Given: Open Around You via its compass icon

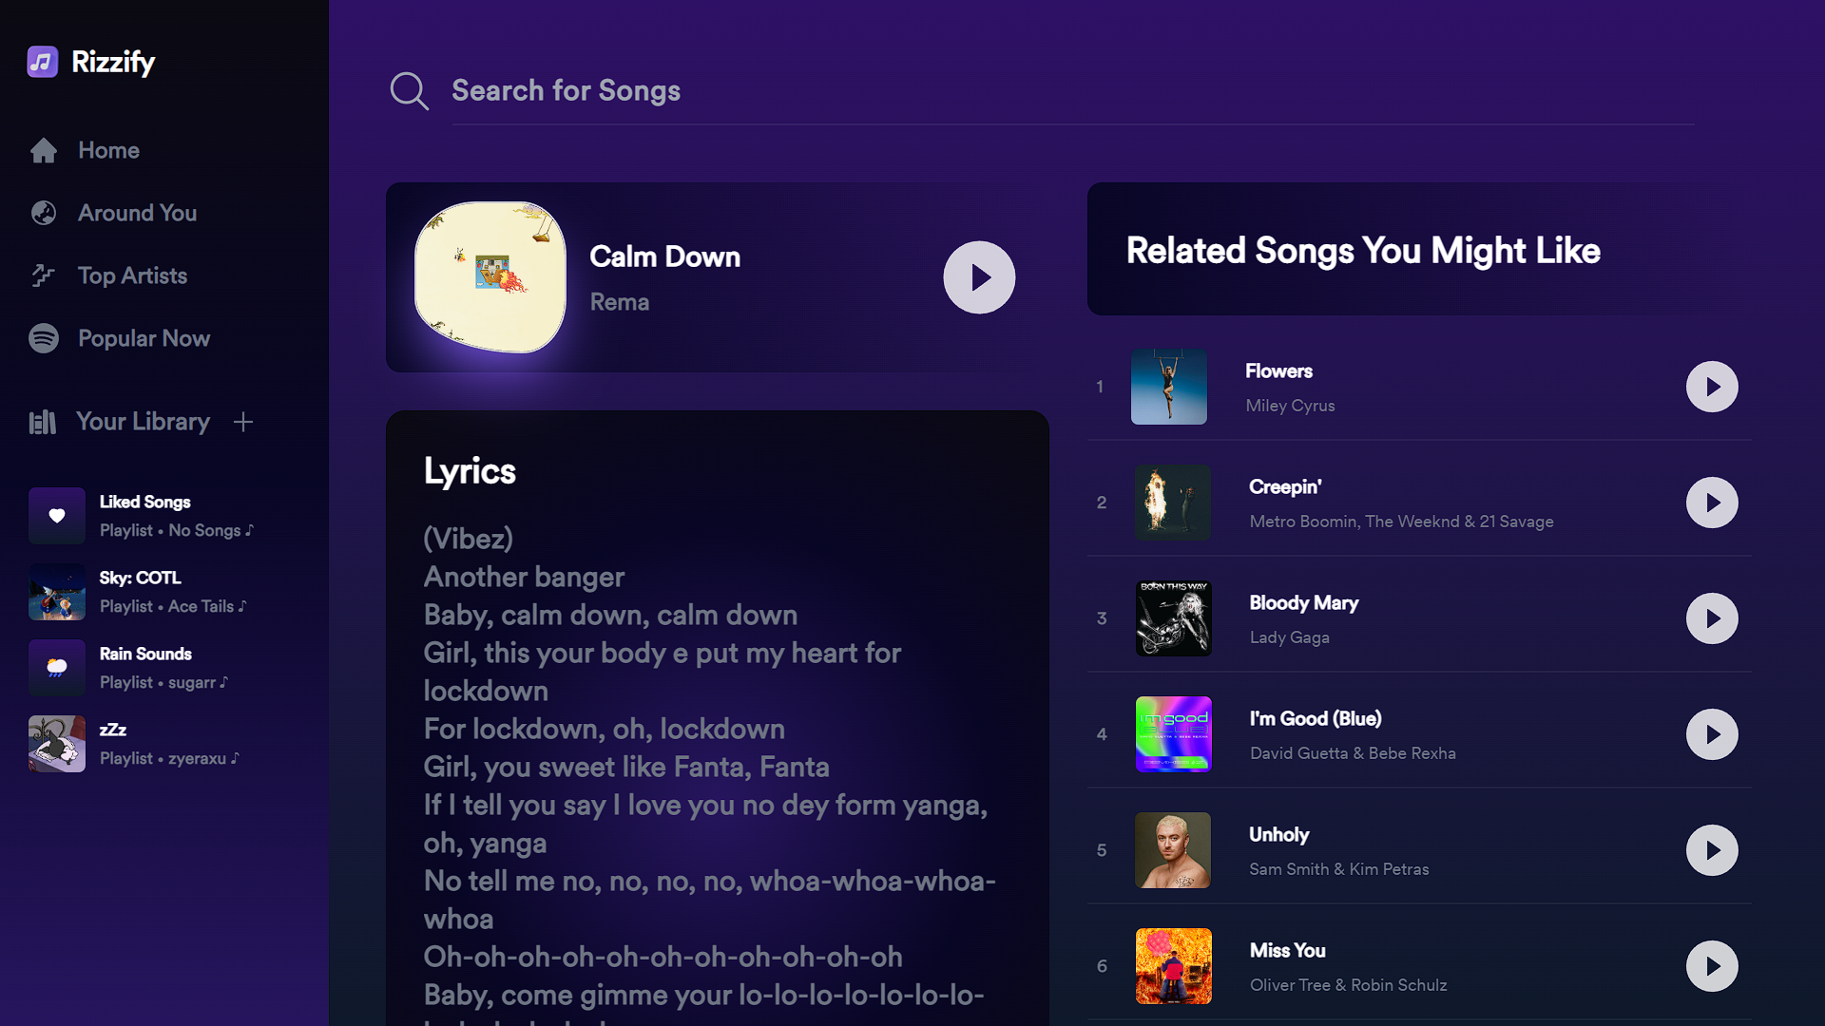Looking at the screenshot, I should click(44, 213).
